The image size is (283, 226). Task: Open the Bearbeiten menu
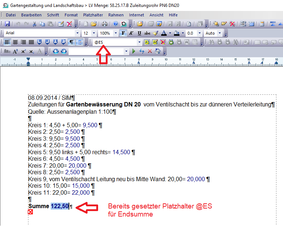[31, 15]
